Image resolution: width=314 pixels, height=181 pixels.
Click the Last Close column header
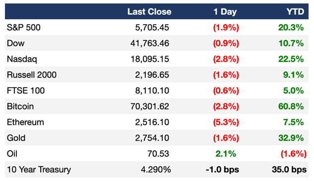(149, 11)
